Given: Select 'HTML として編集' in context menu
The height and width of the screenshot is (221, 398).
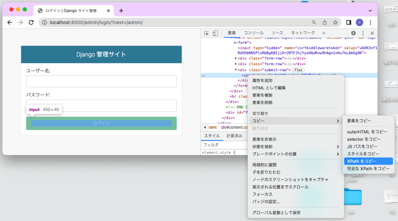Looking at the screenshot, I should [269, 88].
